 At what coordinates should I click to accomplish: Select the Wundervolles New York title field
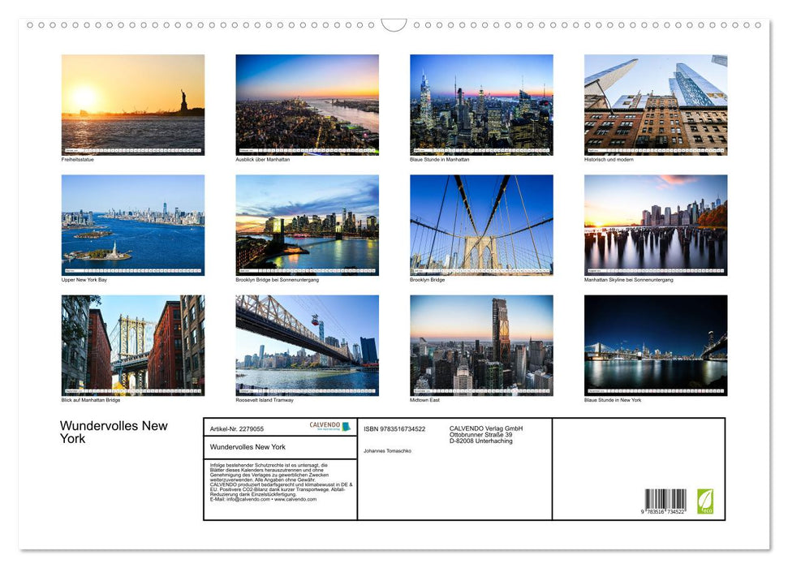248,447
